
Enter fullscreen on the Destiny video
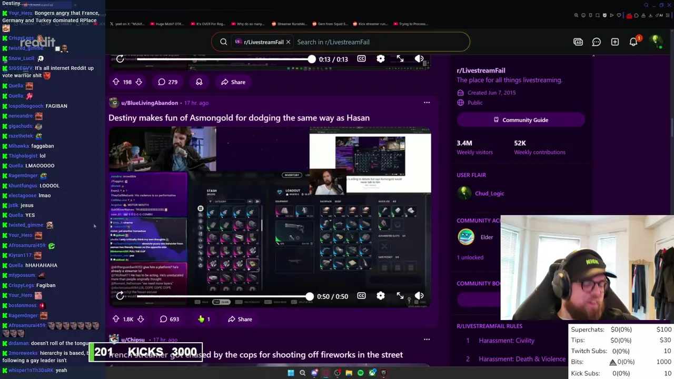click(x=400, y=296)
